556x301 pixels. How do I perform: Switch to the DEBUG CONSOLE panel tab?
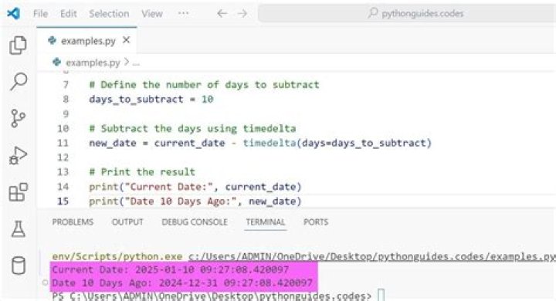pos(195,222)
